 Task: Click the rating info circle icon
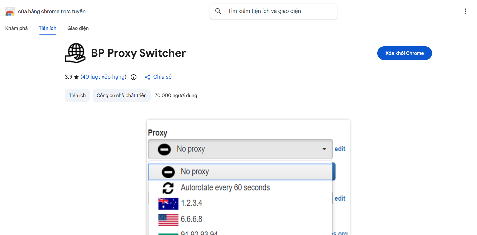point(133,77)
